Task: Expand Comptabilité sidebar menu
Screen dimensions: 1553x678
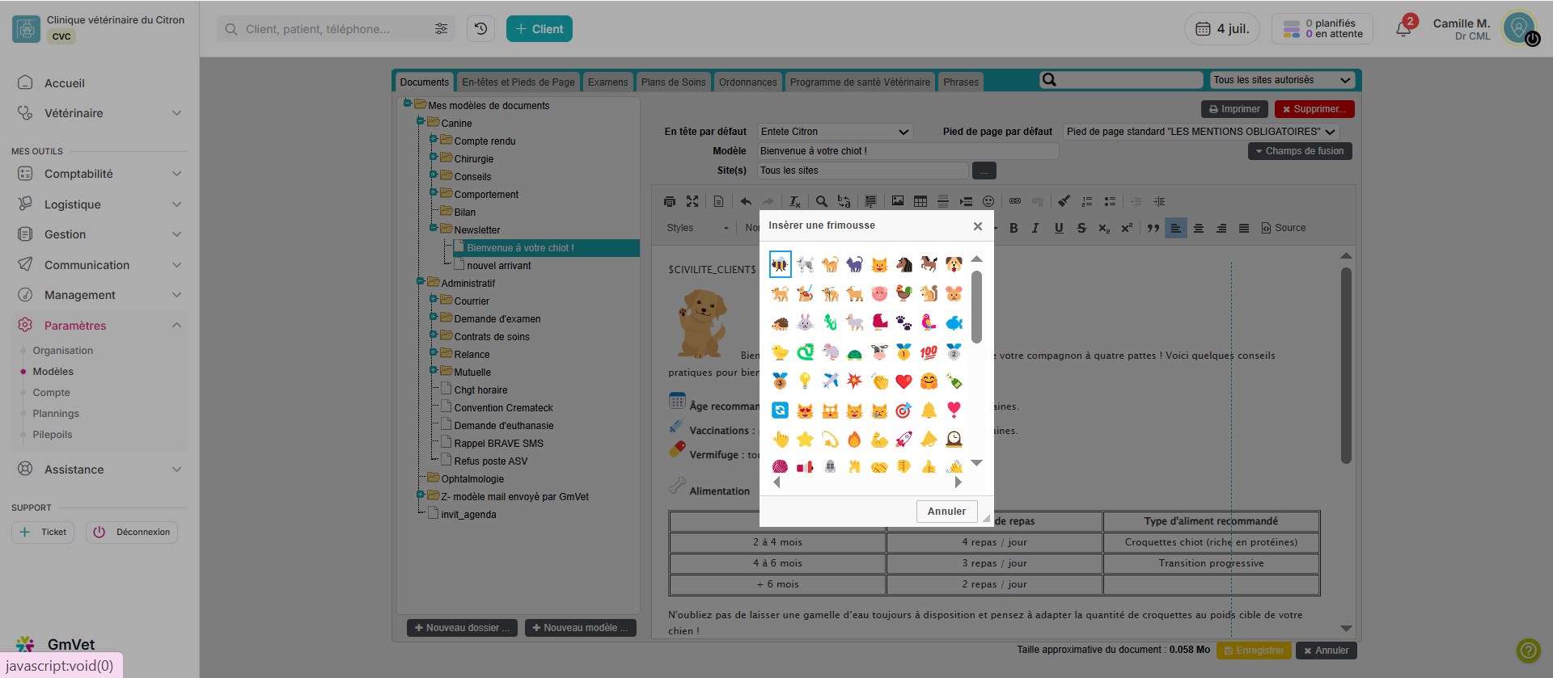Action: point(99,174)
